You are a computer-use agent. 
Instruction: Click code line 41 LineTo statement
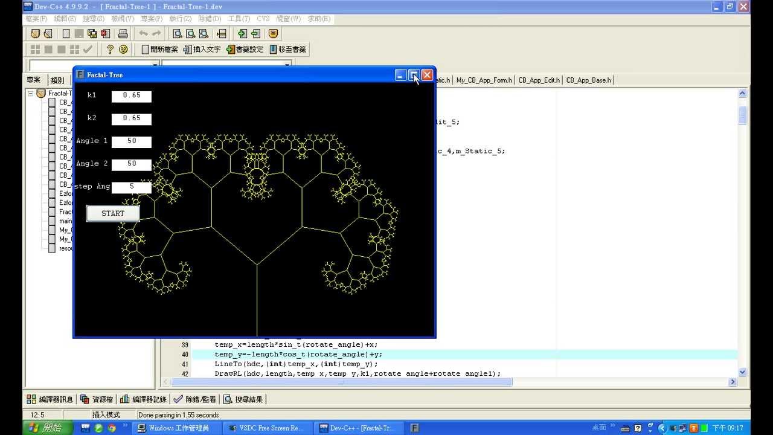(x=296, y=364)
